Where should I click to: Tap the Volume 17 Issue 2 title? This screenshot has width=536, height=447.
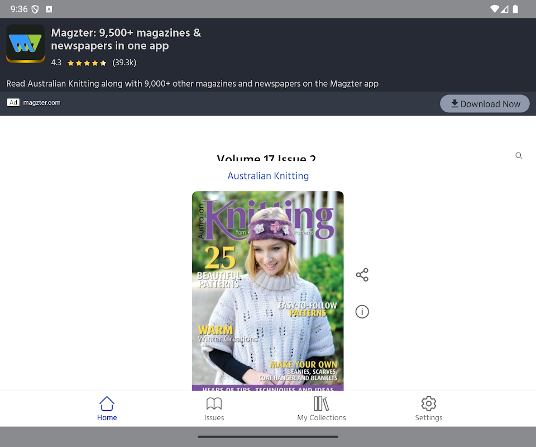coord(266,158)
